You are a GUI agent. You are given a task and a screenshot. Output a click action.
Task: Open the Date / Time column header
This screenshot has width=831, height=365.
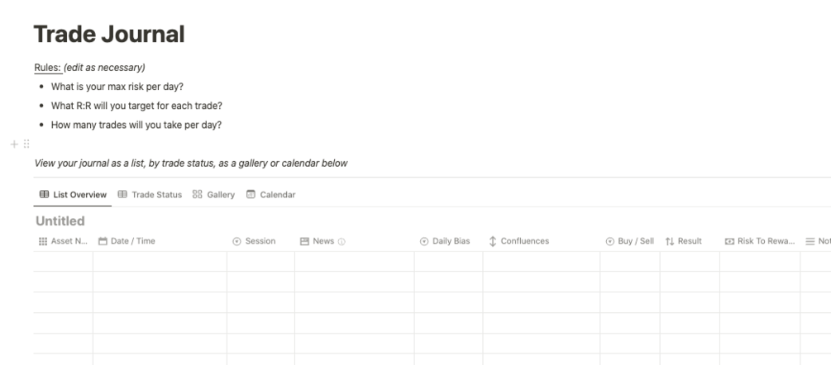tap(132, 241)
